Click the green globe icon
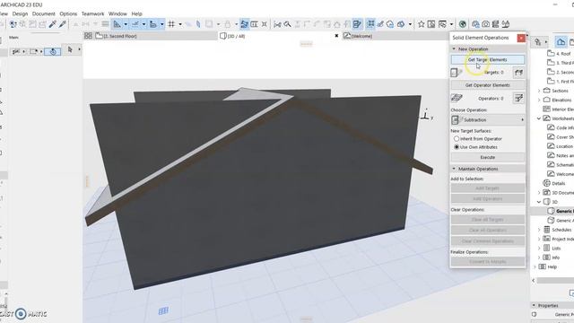 tap(463, 24)
